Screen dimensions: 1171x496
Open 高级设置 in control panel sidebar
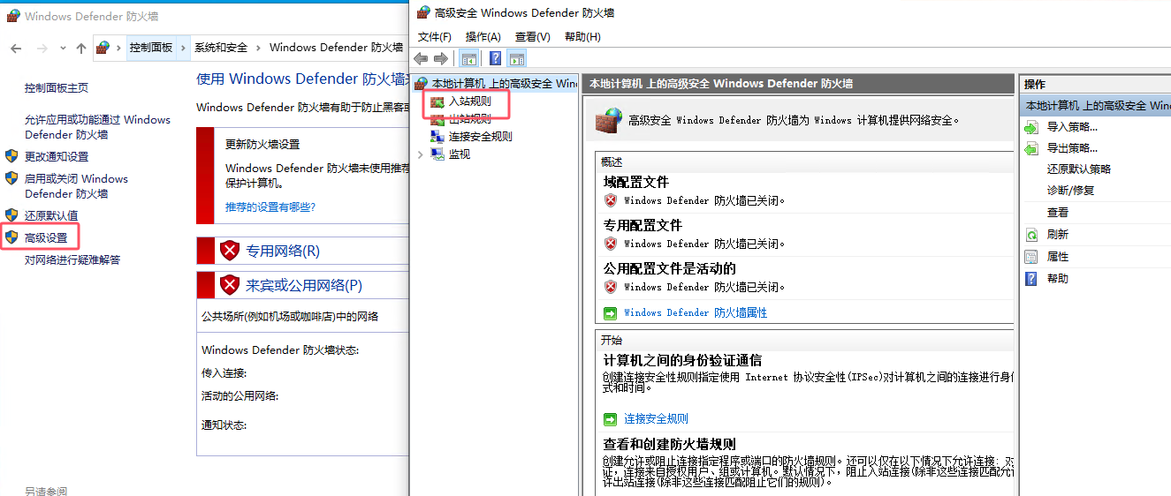pos(46,238)
